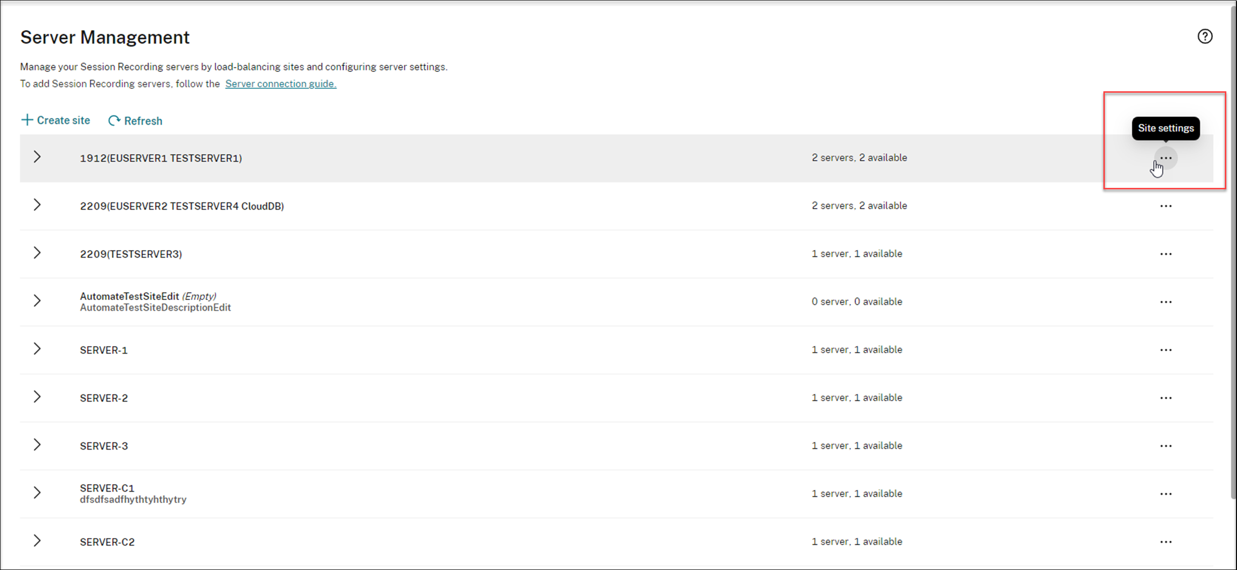Click the ellipsis icon for AutomateTestSiteEdit
Viewport: 1237px width, 570px height.
point(1166,302)
